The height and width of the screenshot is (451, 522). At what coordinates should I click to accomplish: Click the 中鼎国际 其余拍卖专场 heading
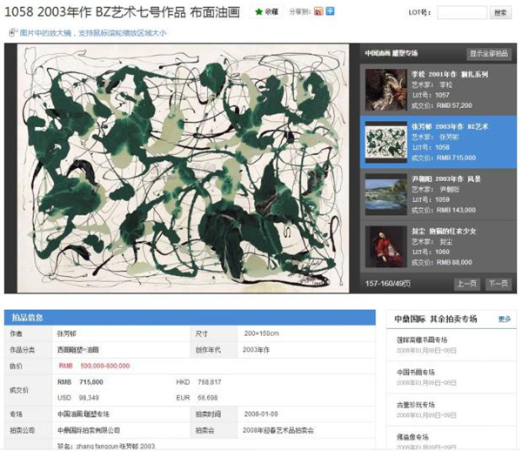coord(436,320)
